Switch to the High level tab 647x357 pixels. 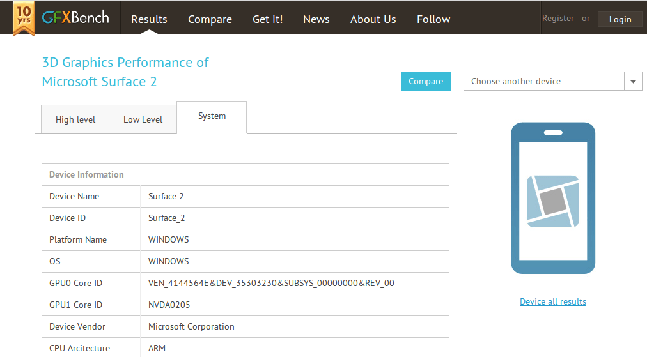(75, 119)
